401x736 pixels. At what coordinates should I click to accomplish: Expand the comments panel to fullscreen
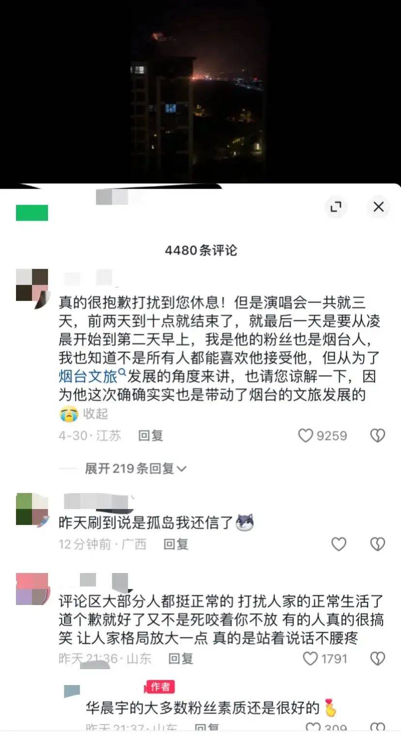coord(336,207)
